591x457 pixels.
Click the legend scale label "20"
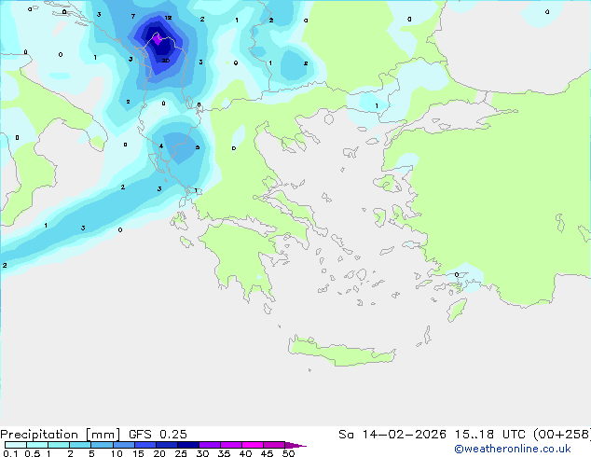click(x=159, y=453)
